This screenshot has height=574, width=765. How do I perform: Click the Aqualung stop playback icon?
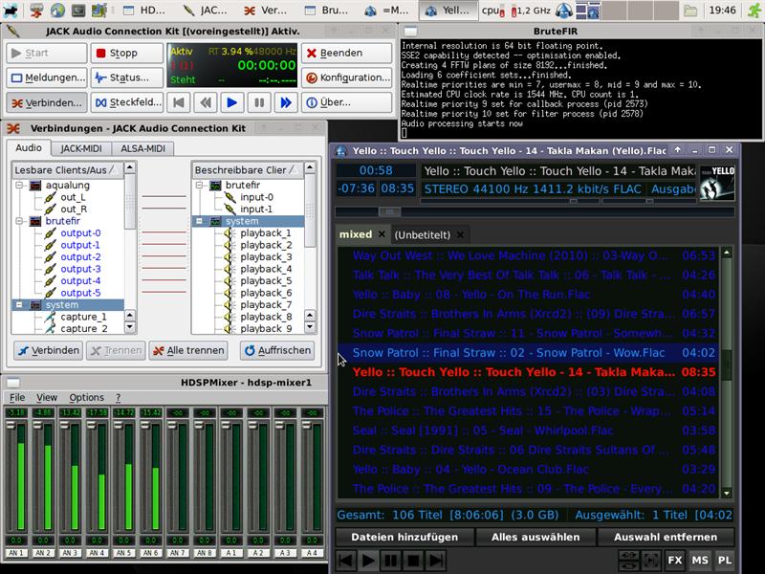(414, 561)
